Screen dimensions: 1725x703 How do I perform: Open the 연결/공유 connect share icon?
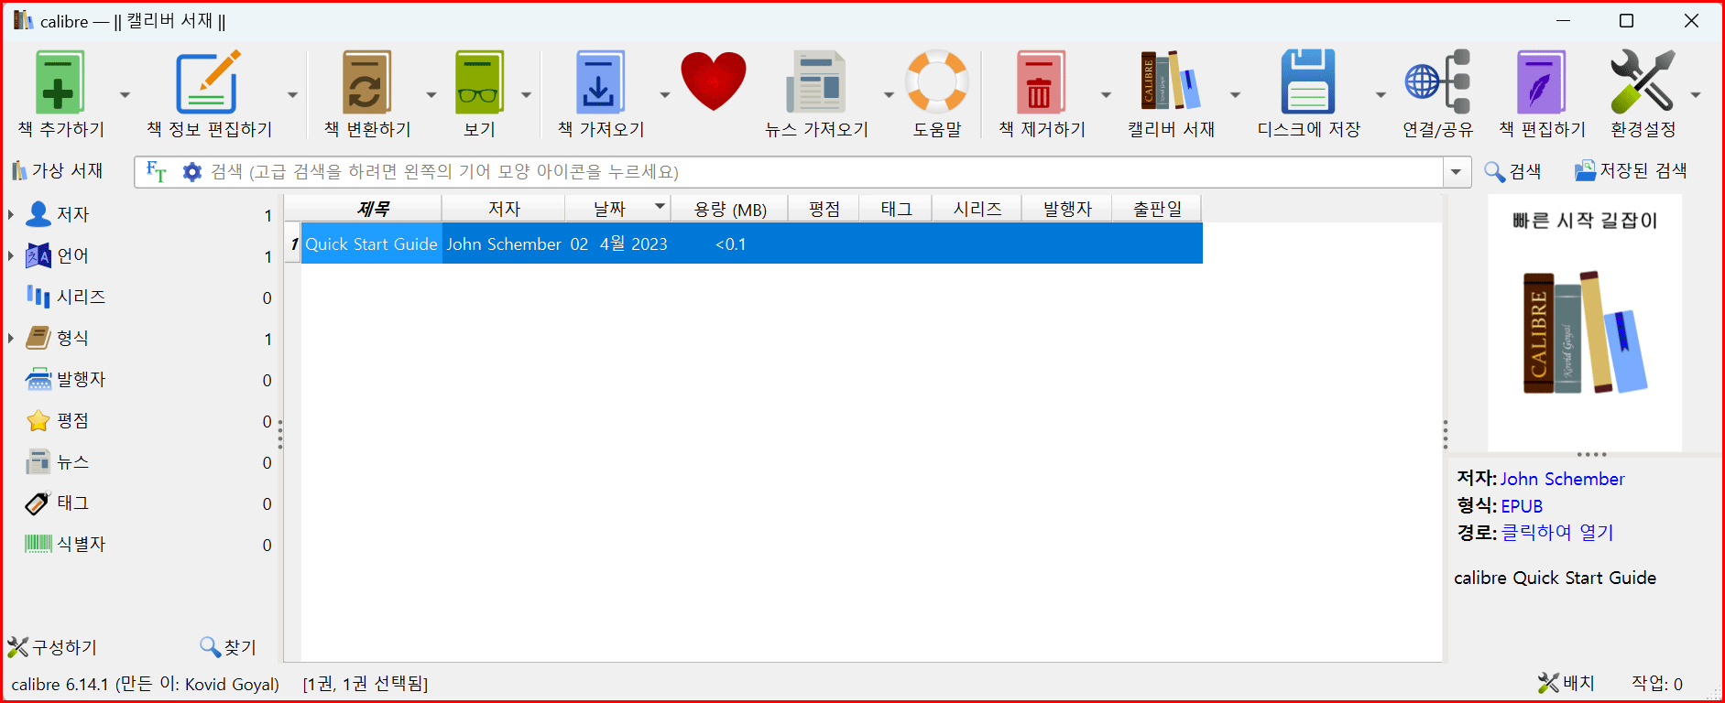pos(1437,82)
